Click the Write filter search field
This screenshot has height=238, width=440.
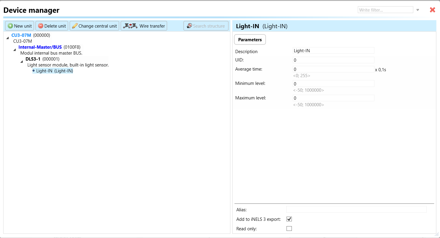[385, 10]
